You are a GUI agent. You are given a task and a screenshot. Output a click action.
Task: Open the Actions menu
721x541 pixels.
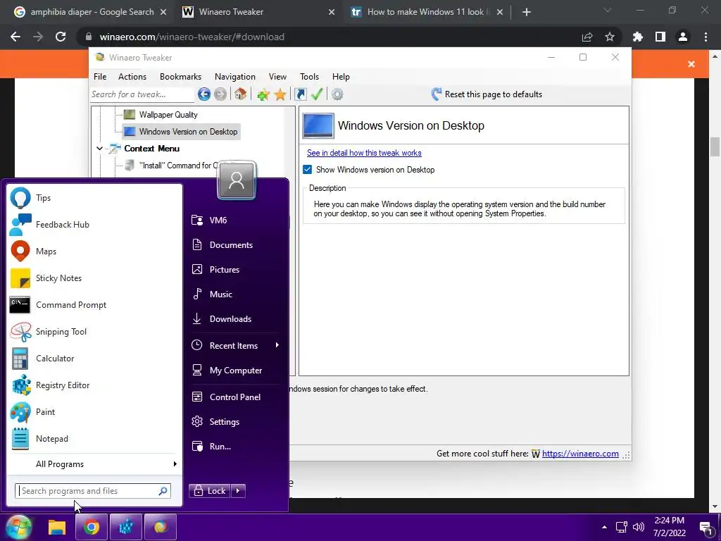[x=132, y=77]
